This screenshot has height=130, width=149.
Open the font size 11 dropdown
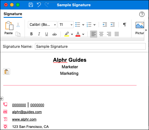click(66, 25)
